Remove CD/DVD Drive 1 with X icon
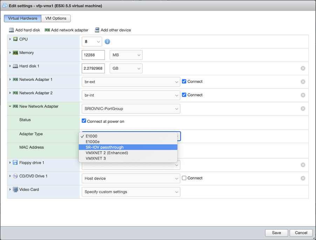The height and width of the screenshot is (240, 316). tap(303, 178)
